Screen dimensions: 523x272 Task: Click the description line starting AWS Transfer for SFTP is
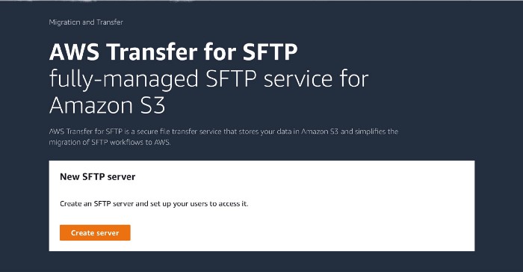pos(223,132)
